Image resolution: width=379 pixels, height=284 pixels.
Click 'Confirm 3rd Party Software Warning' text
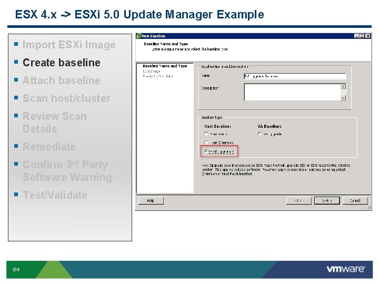point(67,171)
